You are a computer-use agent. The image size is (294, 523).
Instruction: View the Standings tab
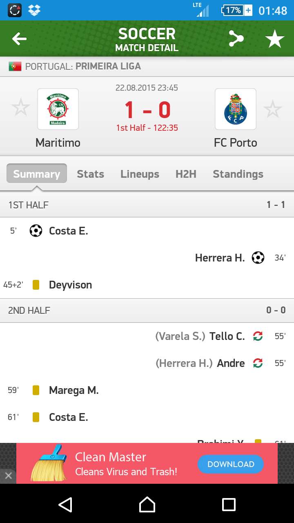pos(238,174)
